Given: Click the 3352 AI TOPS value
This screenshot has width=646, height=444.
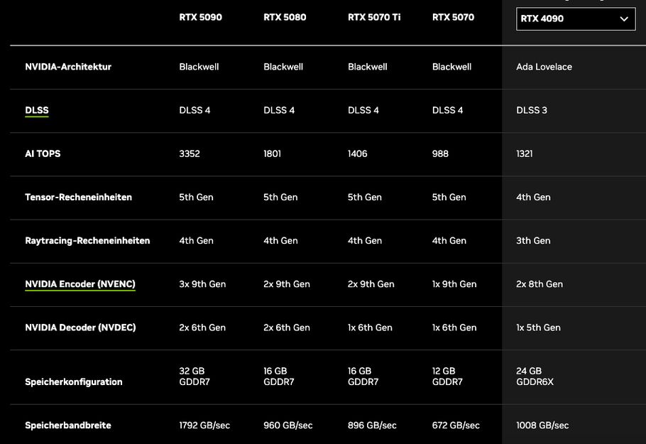Looking at the screenshot, I should pyautogui.click(x=190, y=153).
